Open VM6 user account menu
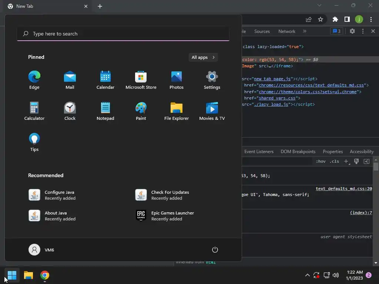Screen dimensions: 379x284 pyautogui.click(x=41, y=250)
